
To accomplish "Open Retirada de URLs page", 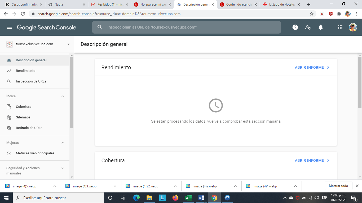I will [35, 128].
